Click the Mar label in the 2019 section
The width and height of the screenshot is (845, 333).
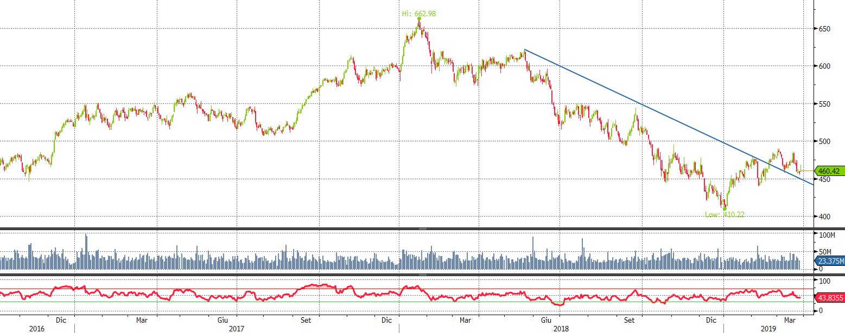coord(790,320)
